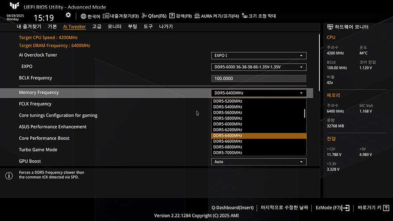Click Target CPU Speed : 4200MHz text
This screenshot has height=221, width=393.
pos(48,38)
